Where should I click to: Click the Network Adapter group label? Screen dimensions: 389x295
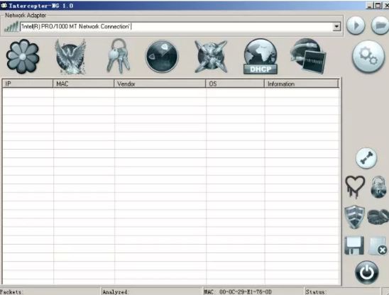pos(26,16)
